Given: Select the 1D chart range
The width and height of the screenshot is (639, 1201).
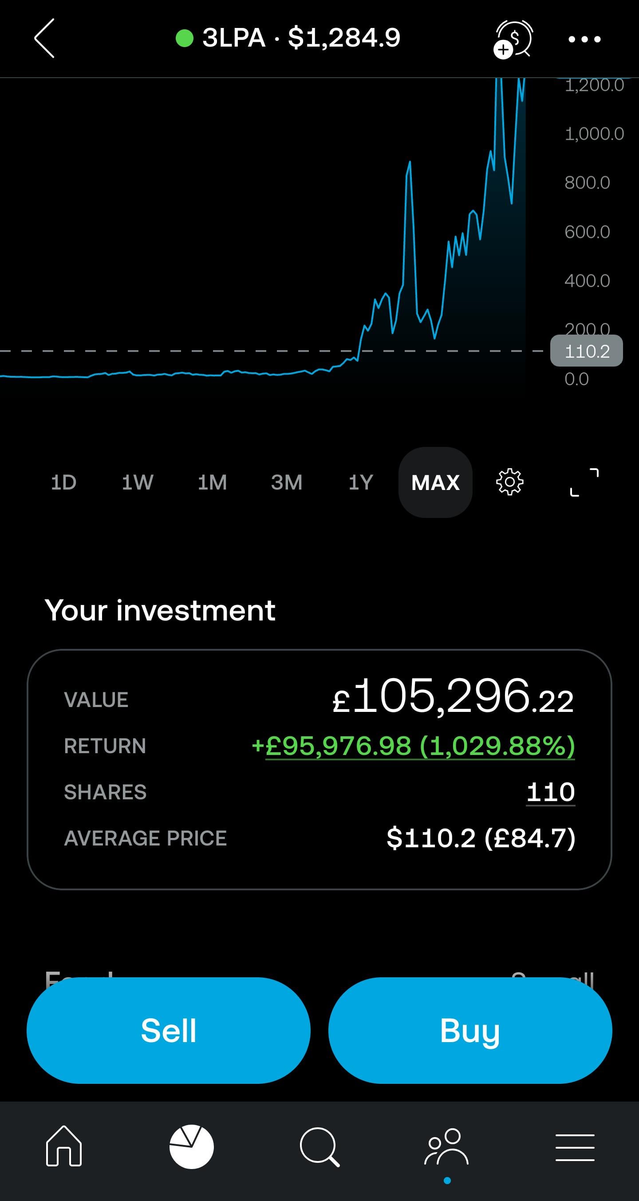Looking at the screenshot, I should click(63, 482).
